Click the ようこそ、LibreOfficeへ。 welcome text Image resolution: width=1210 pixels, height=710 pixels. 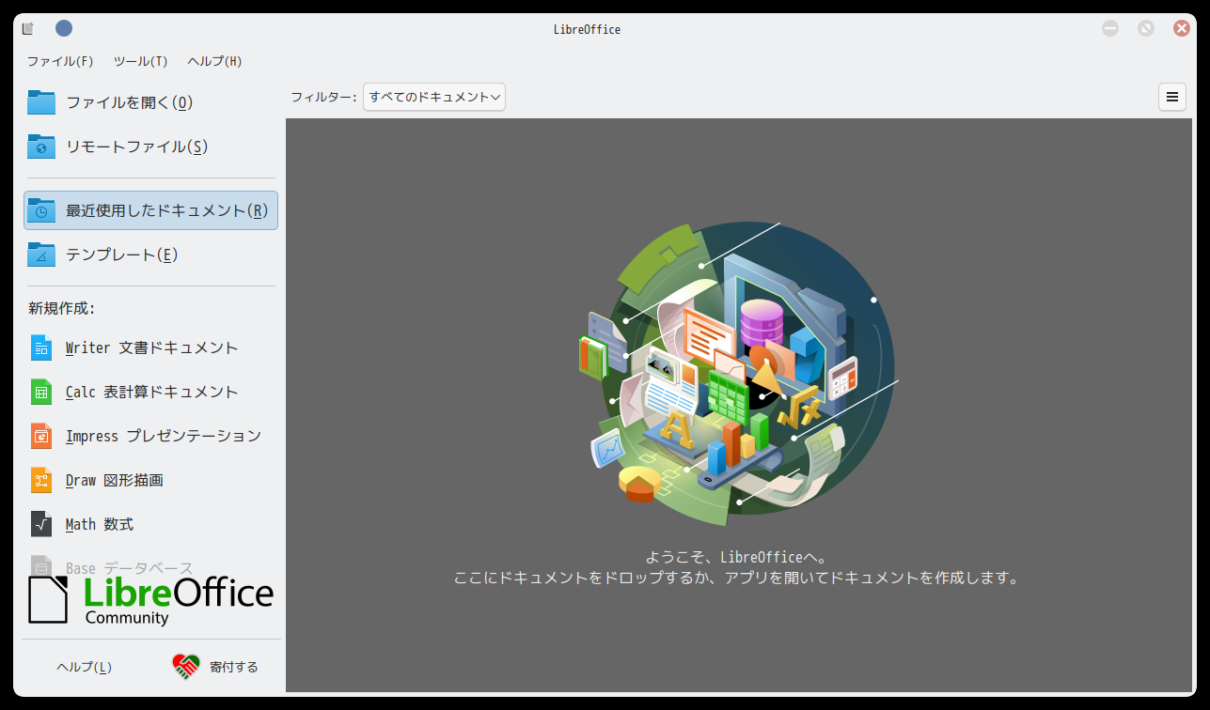[x=736, y=557]
